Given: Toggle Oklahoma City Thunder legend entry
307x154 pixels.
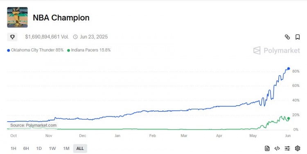Looking at the screenshot, I should tap(35, 50).
